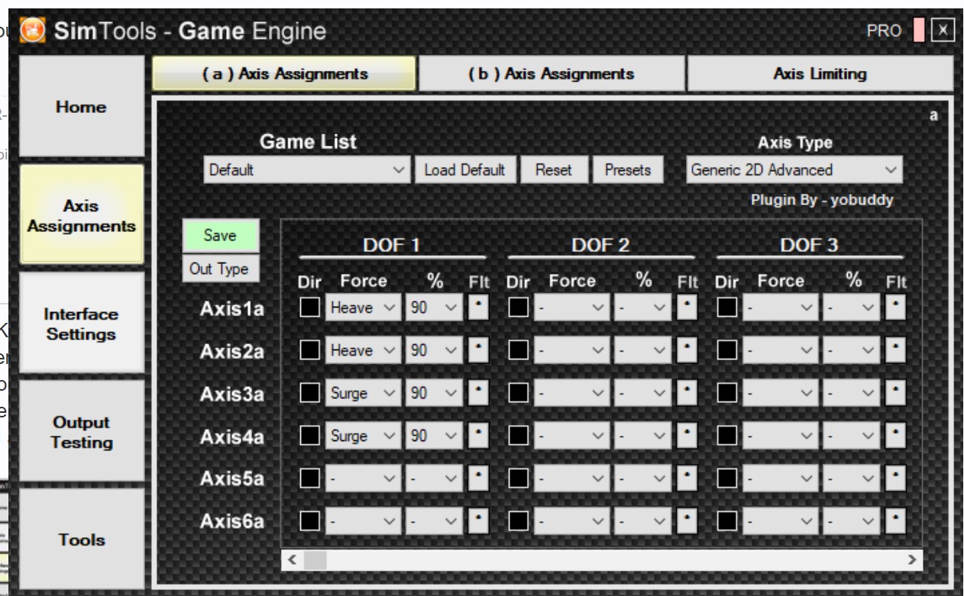Toggle Axis1a DOF 1 Dir checkbox
Screen dimensions: 964x596
point(310,308)
